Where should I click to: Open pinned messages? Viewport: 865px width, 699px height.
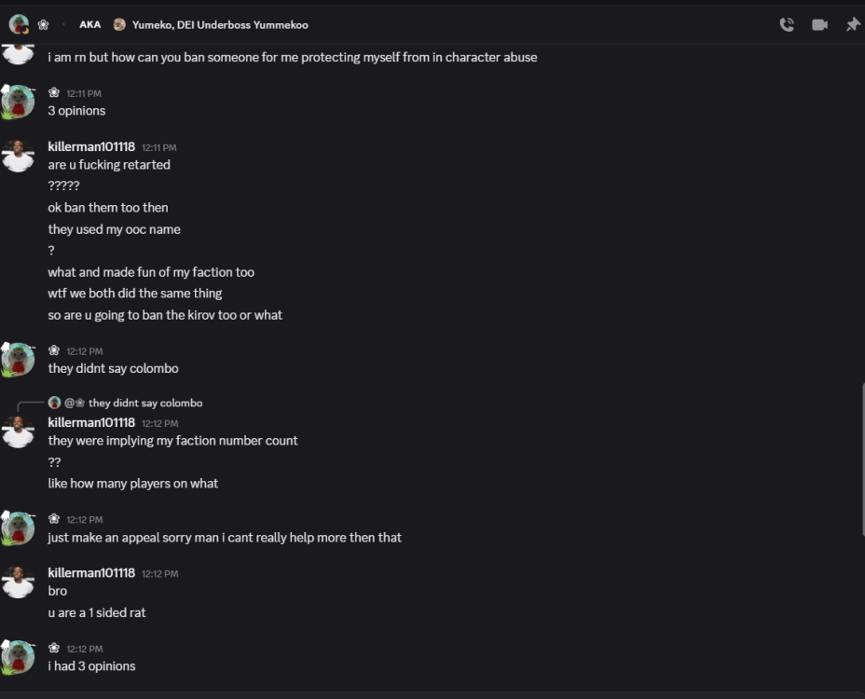[x=852, y=25]
